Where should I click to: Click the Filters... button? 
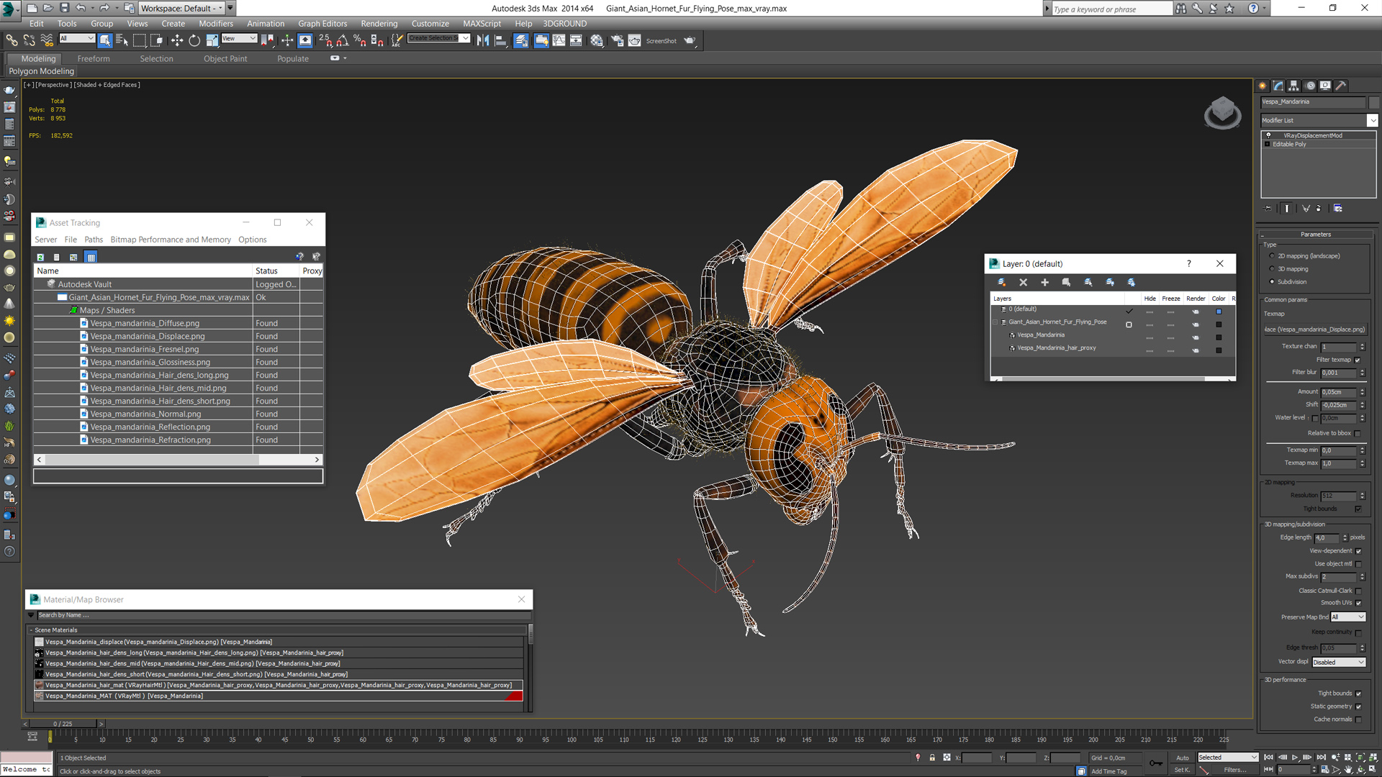pyautogui.click(x=1234, y=770)
